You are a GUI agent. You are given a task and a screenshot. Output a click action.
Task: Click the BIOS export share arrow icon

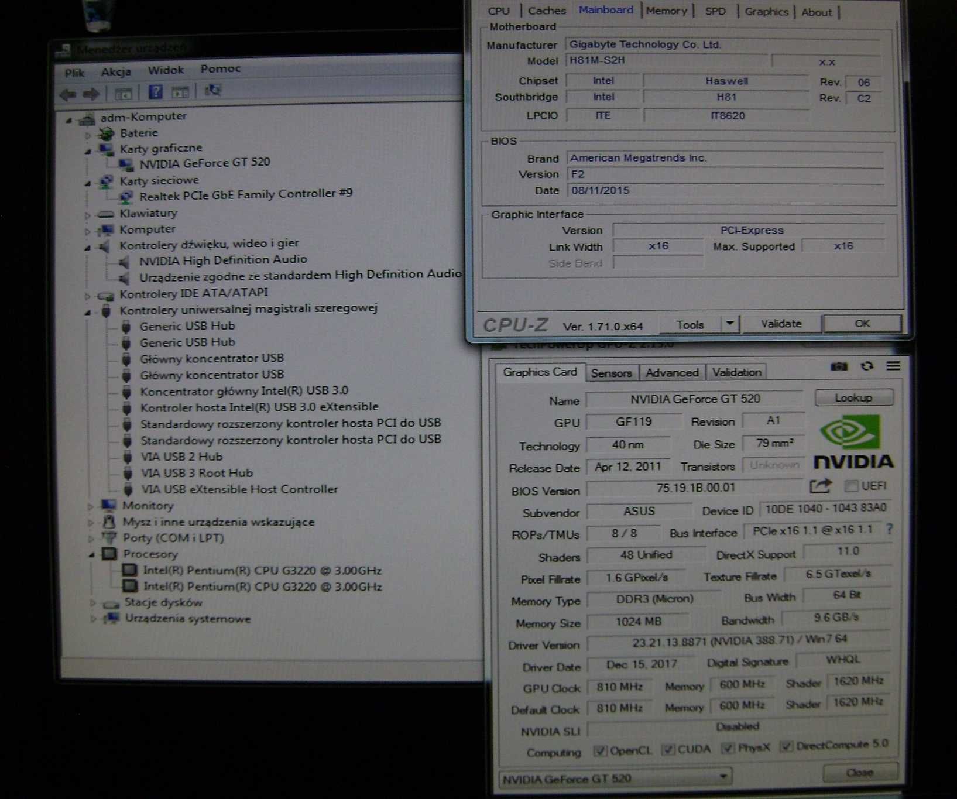(821, 485)
